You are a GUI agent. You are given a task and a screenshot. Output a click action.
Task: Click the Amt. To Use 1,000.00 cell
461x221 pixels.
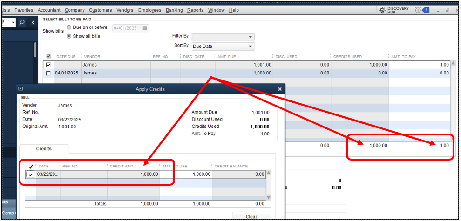click(186, 174)
